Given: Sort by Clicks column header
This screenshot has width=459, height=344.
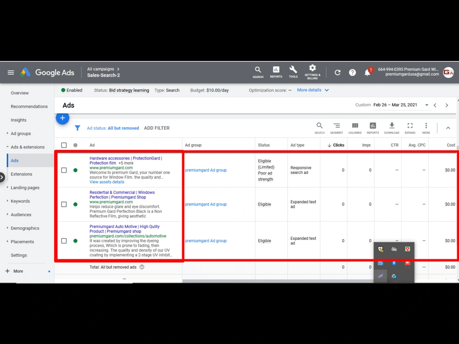Looking at the screenshot, I should click(336, 145).
